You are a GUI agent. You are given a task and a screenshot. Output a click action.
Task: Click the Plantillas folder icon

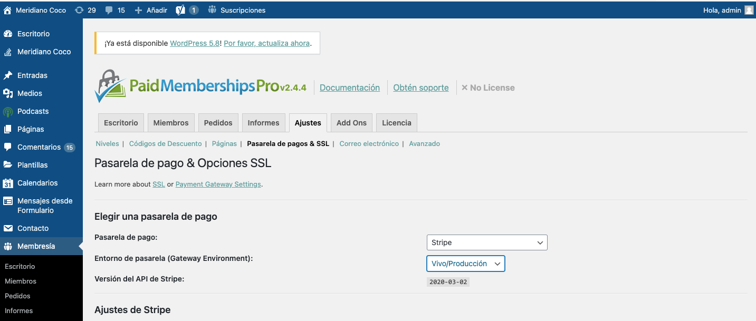click(x=8, y=165)
